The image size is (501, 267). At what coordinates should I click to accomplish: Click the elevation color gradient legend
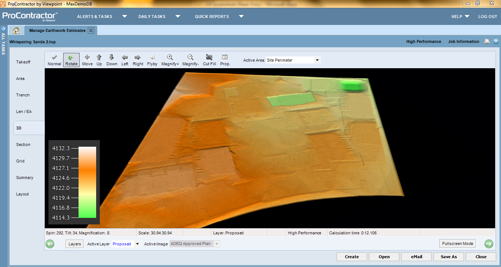pyautogui.click(x=87, y=182)
